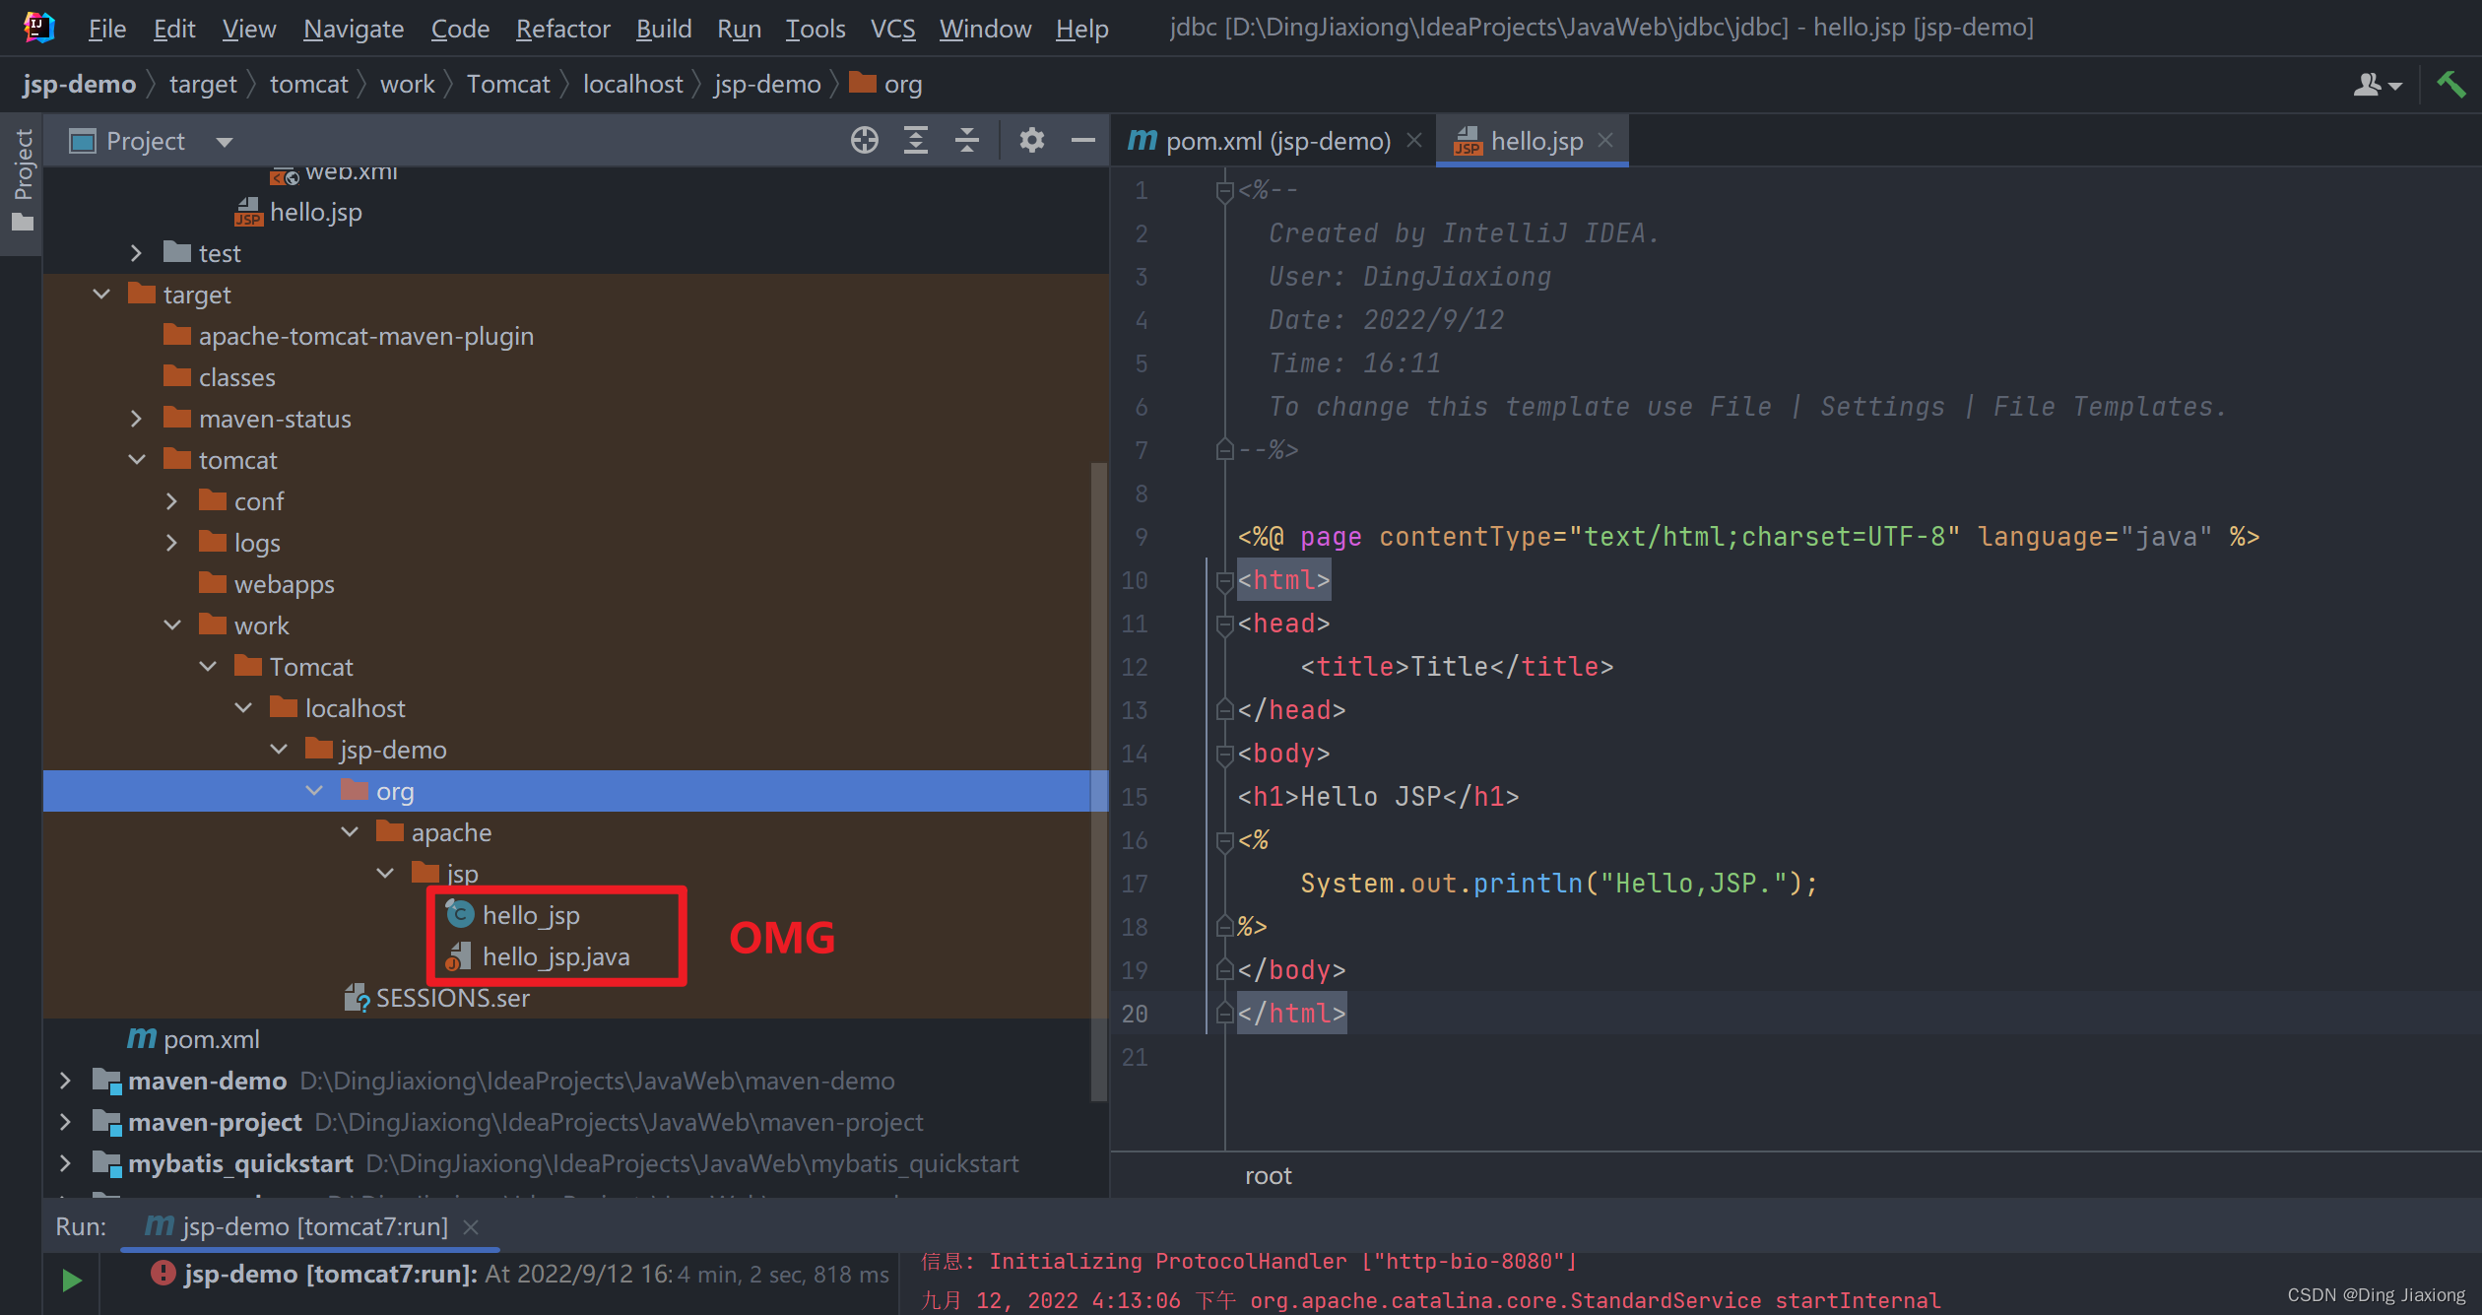Select the webapps folder

[266, 584]
